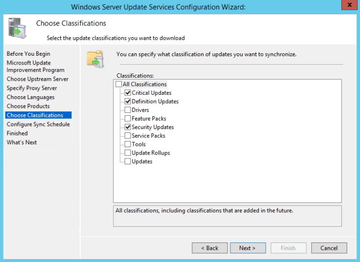This screenshot has width=360, height=262.
Task: Click the server icon in wizard header
Action: (17, 29)
